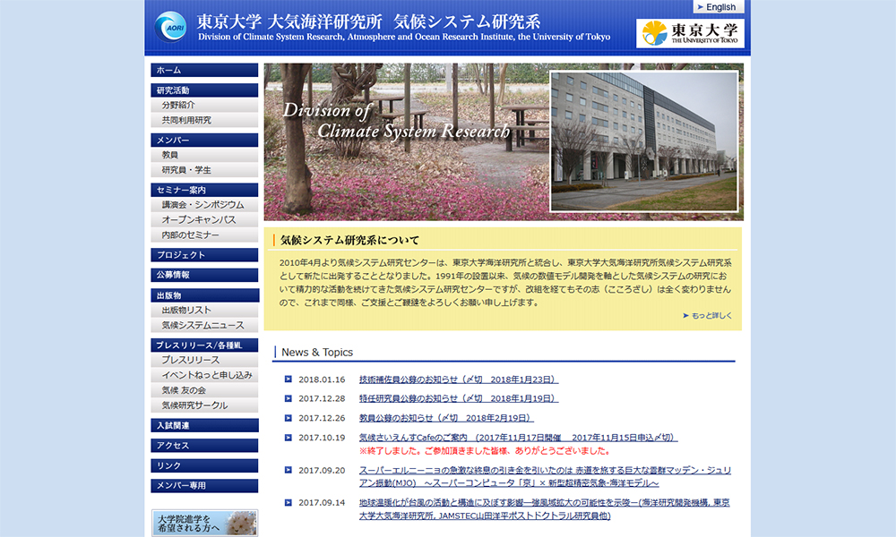Open the プロジェクト menu item
Image resolution: width=896 pixels, height=537 pixels.
point(204,254)
